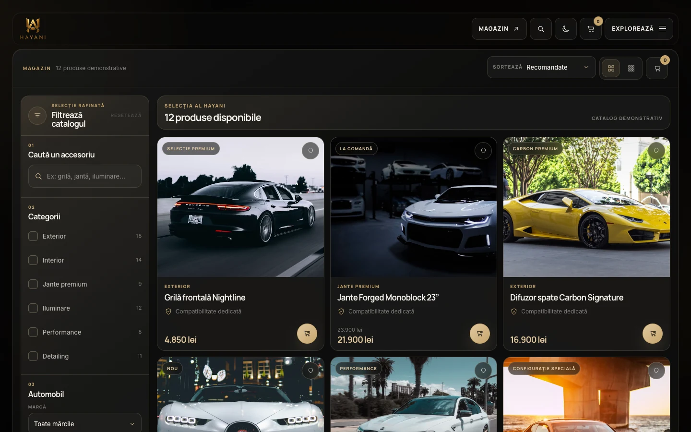This screenshot has height=432, width=691.
Task: Focus the accessory search input field
Action: pyautogui.click(x=85, y=176)
